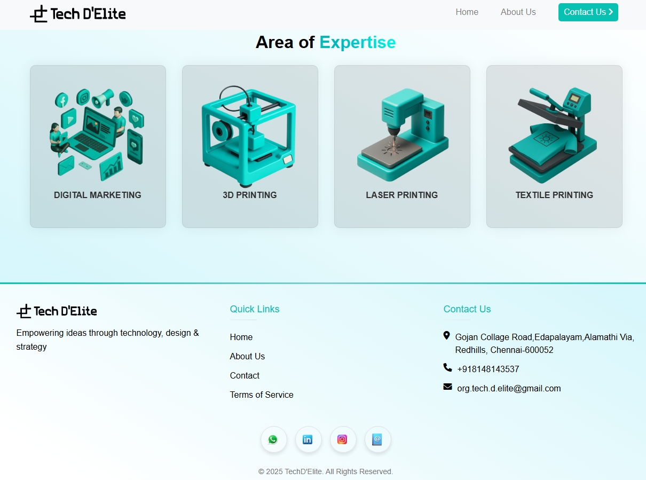Open Terms of Service link
646x480 pixels.
[x=262, y=395]
